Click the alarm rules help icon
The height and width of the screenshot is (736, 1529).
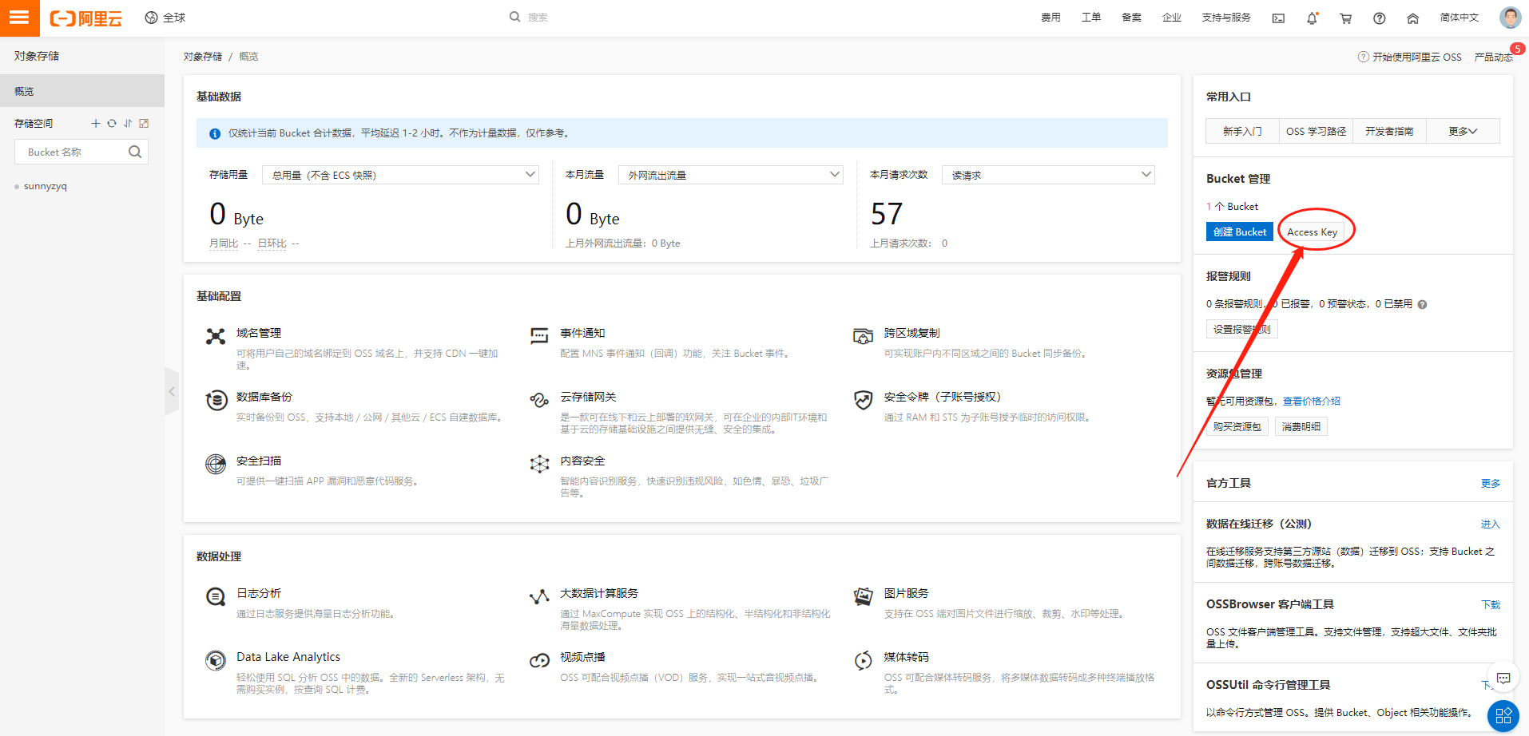pos(1422,304)
